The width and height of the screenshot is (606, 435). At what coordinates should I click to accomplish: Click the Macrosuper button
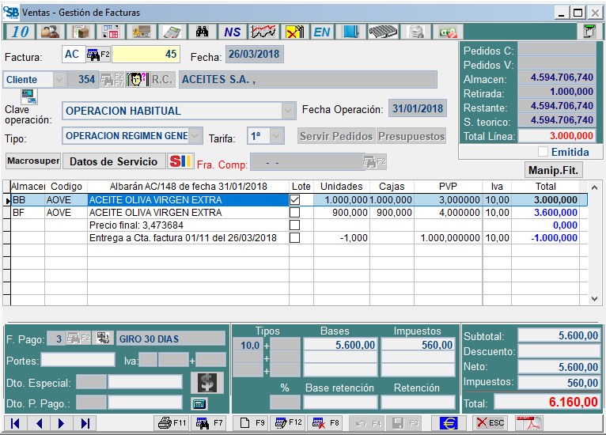pyautogui.click(x=34, y=161)
